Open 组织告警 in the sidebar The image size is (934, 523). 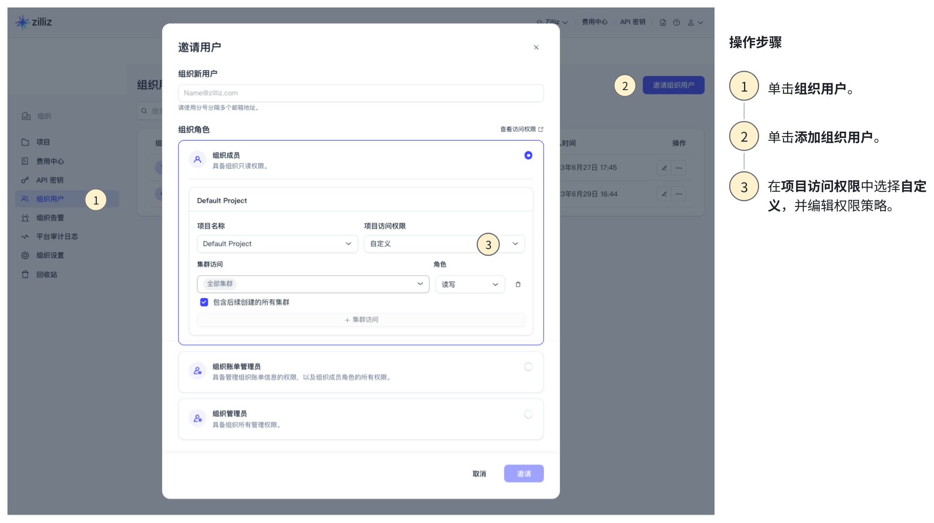[x=50, y=218]
